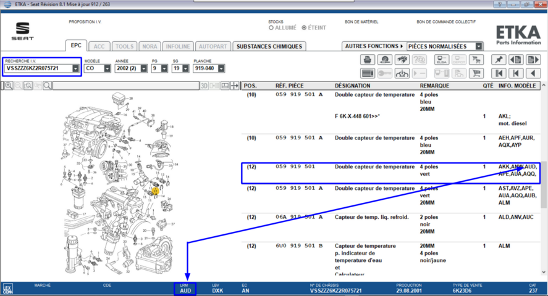Click the greyed person document icon
Screen dimensions: 548x296
pos(459,73)
